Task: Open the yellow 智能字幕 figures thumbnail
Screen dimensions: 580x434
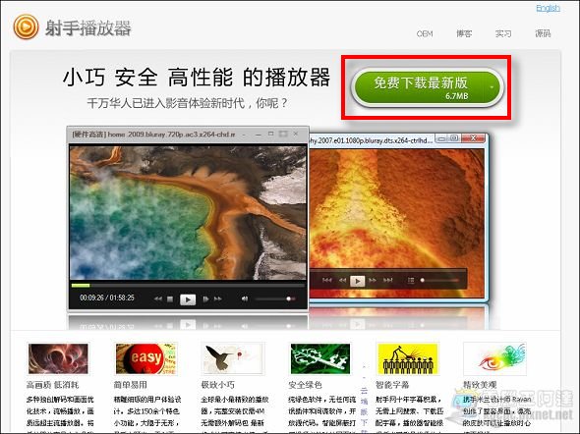Action: [408, 358]
